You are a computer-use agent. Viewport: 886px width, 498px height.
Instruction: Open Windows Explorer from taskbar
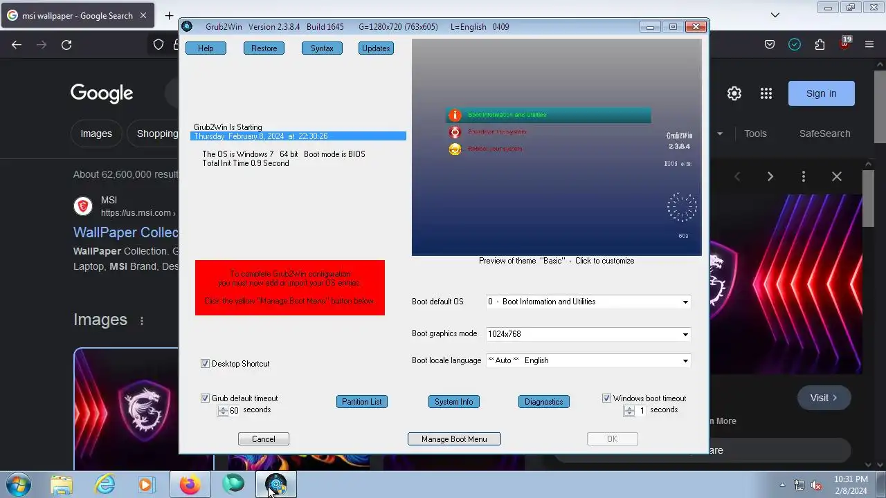[62, 484]
